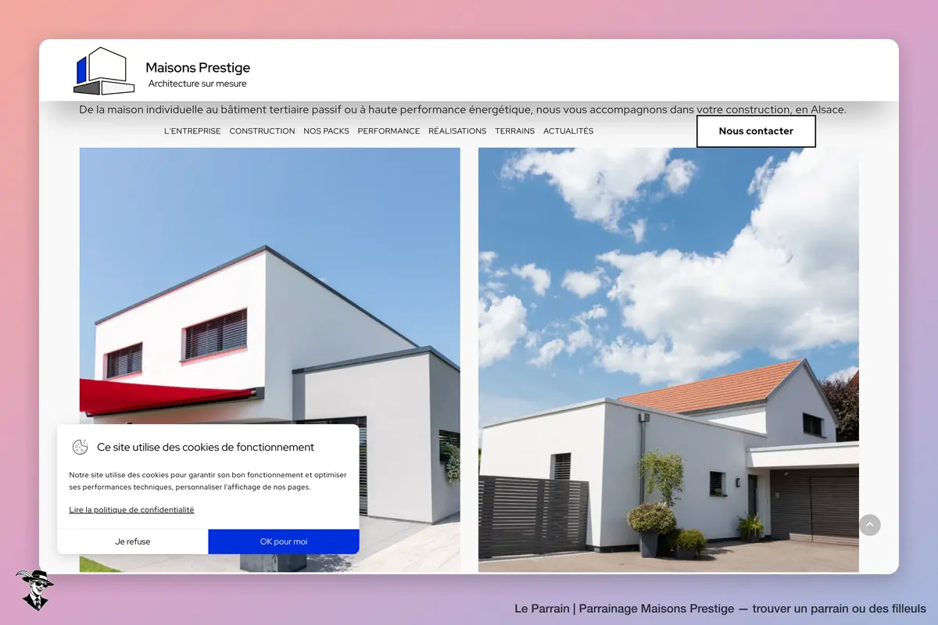The height and width of the screenshot is (625, 938).
Task: Open the orange-roof house photo
Action: pos(668,359)
